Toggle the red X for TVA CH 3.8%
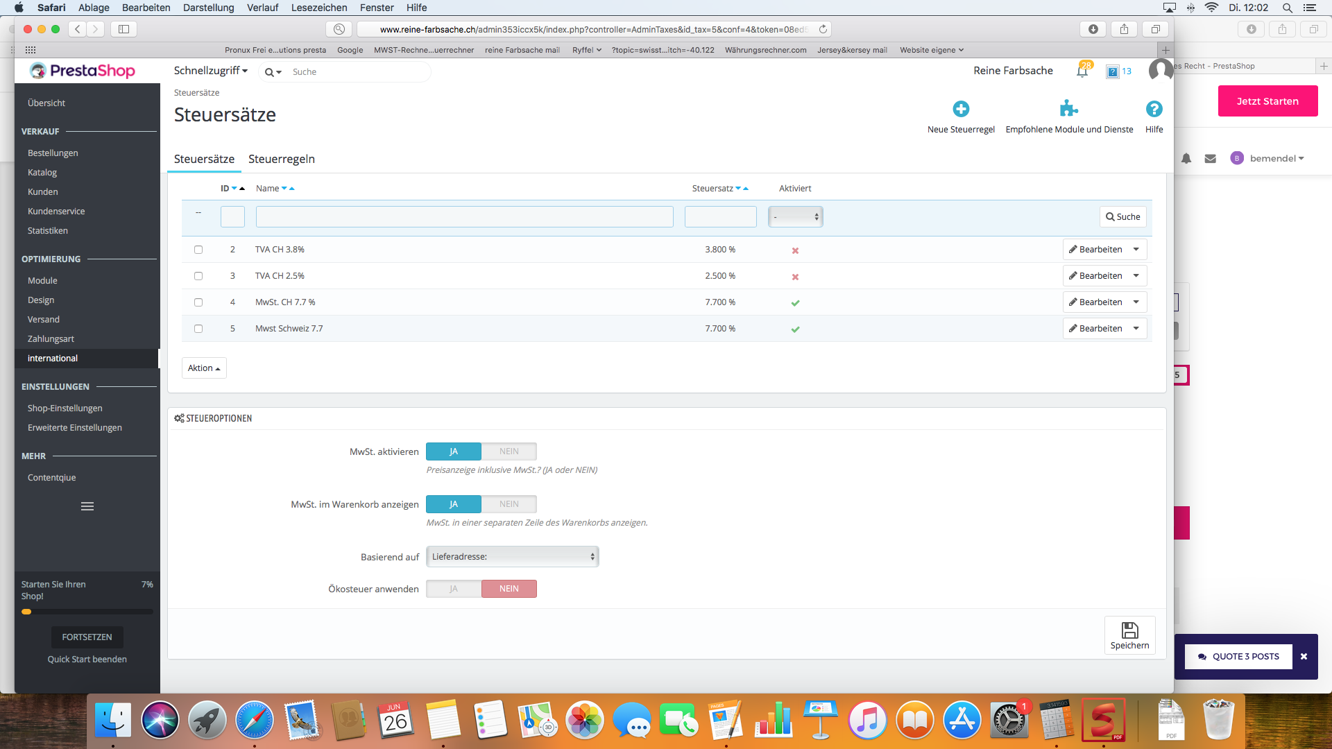Image resolution: width=1332 pixels, height=749 pixels. pyautogui.click(x=795, y=250)
